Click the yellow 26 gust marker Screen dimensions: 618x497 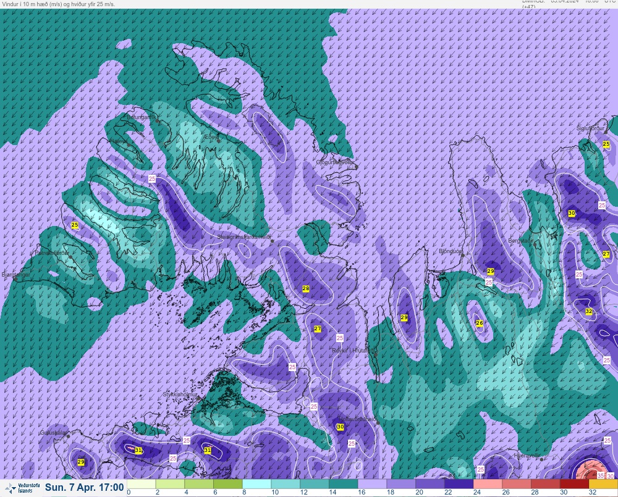pyautogui.click(x=480, y=323)
